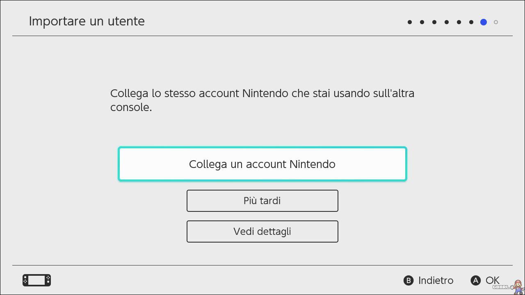The width and height of the screenshot is (525, 295).
Task: Click the Importare un utente title
Action: 87,21
